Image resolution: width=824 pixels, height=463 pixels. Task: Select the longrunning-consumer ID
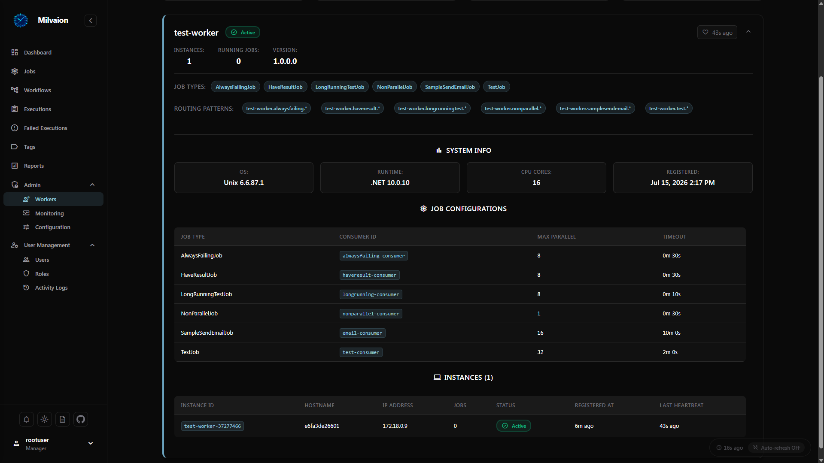[371, 294]
